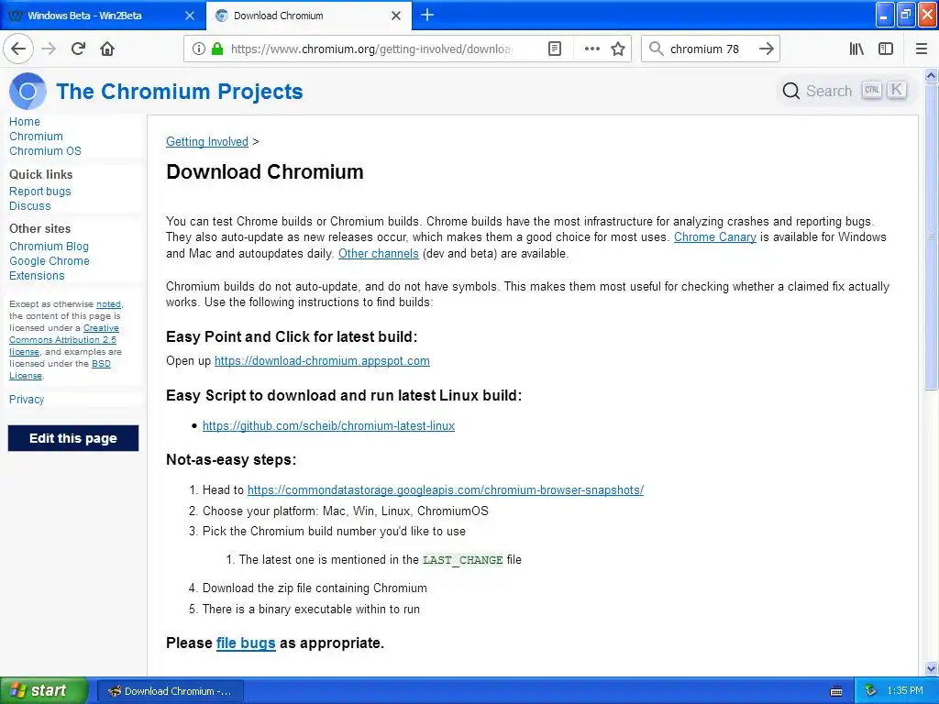Click the search bar magnifier icon
This screenshot has height=704, width=939.
tap(657, 49)
